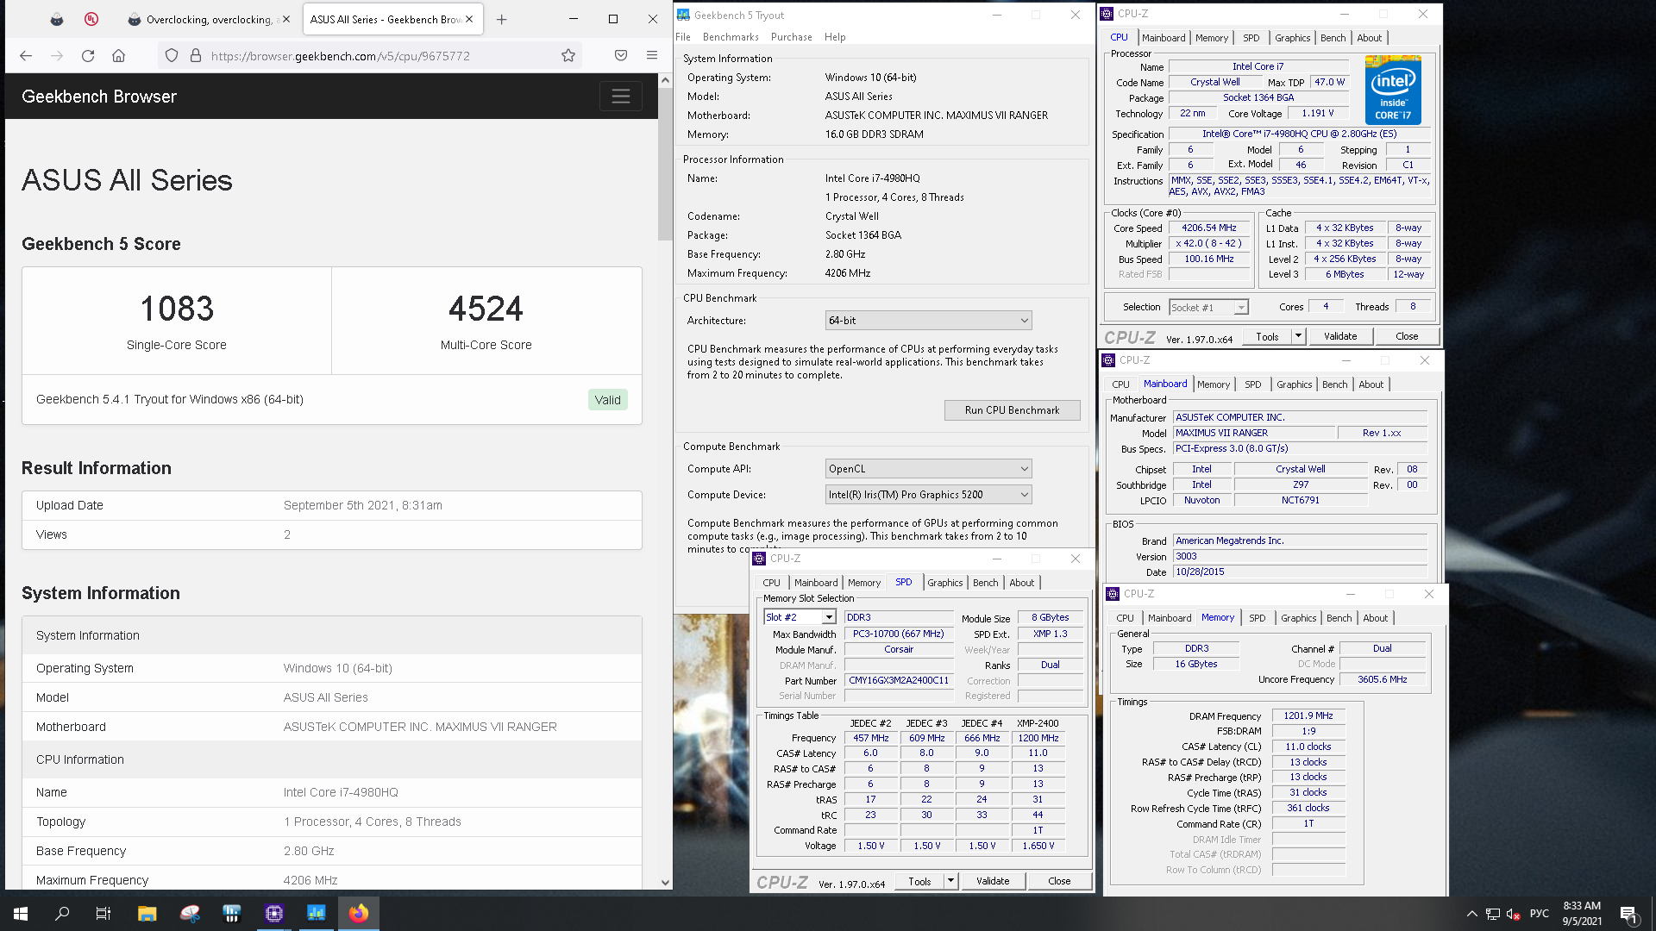Open CPU-Z taskbar icon
Image resolution: width=1656 pixels, height=931 pixels.
[x=274, y=914]
